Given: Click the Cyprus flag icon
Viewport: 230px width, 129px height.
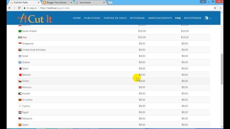Looking at the screenshot, I should click(20, 106).
